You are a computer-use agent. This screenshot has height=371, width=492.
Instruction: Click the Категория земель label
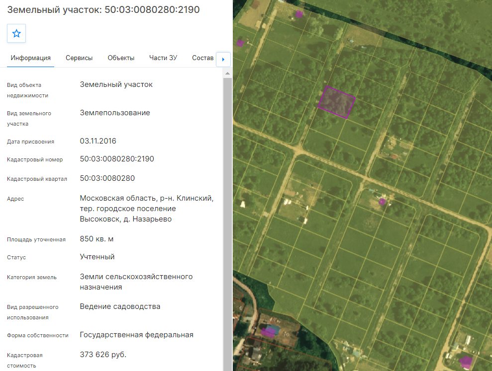point(32,277)
